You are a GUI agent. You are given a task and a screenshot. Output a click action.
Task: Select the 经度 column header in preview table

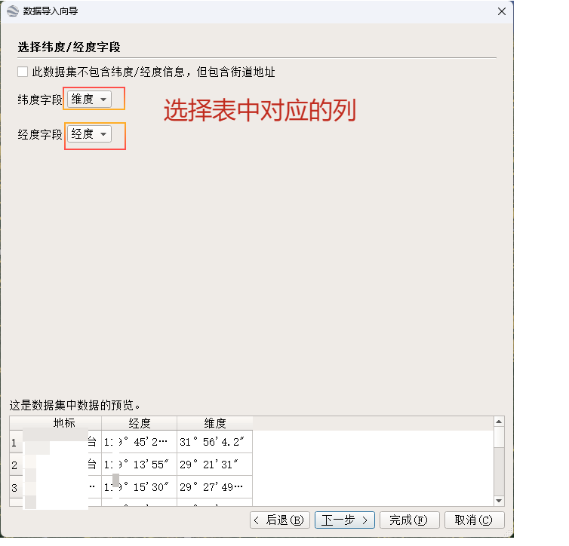[140, 423]
